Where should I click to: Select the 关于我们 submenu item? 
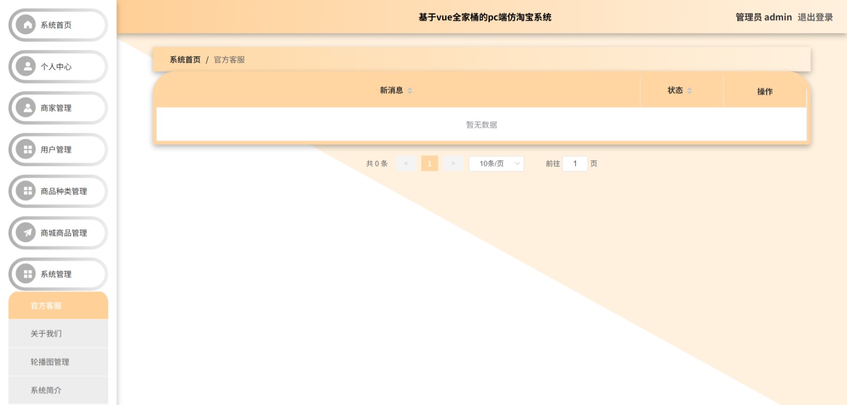[x=58, y=334]
